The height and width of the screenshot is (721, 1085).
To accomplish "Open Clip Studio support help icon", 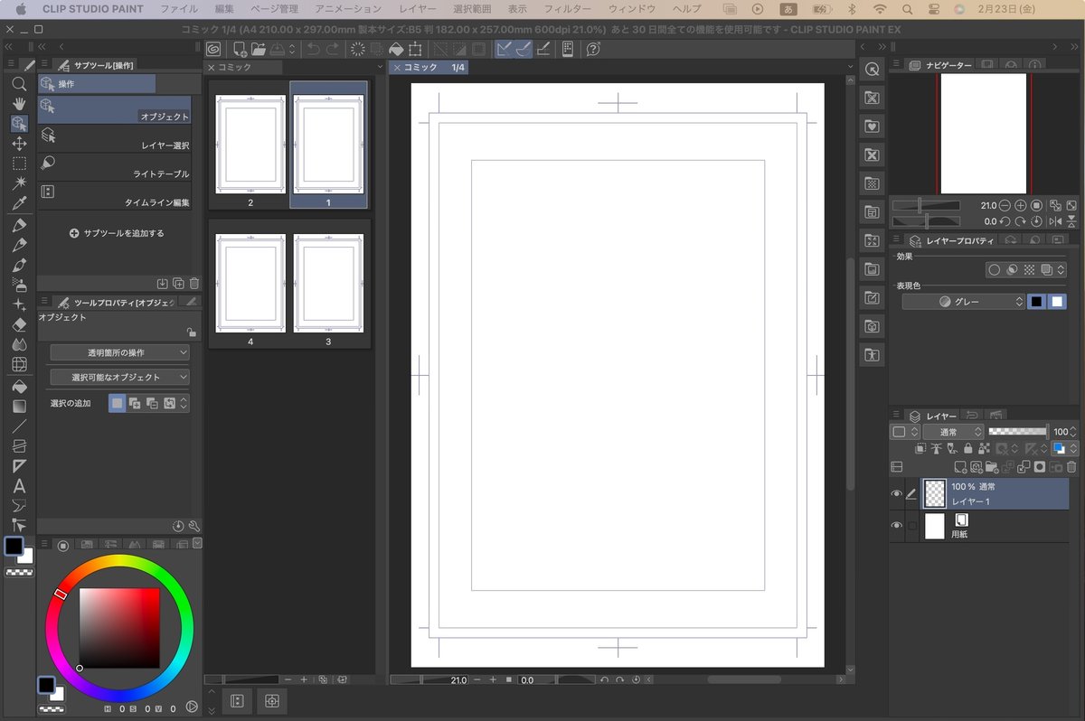I will [594, 49].
